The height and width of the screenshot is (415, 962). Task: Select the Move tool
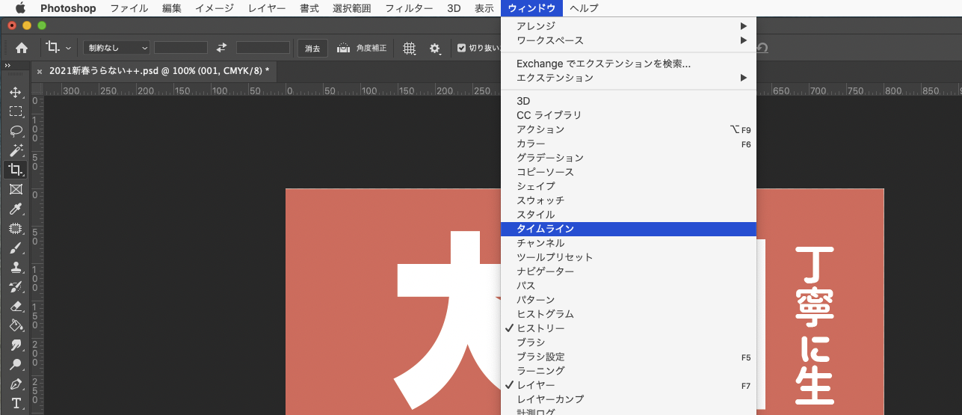pos(16,93)
